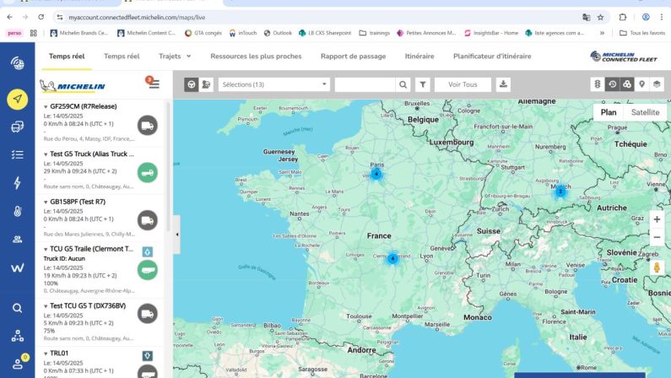Screen dimensions: 671x378
Task: Open Ressources les plus proches tab
Action: tap(256, 56)
